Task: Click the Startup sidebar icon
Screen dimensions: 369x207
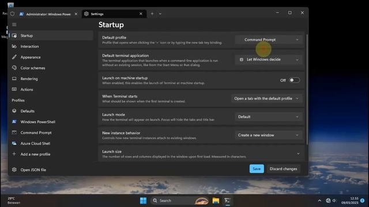Action: tap(14, 36)
